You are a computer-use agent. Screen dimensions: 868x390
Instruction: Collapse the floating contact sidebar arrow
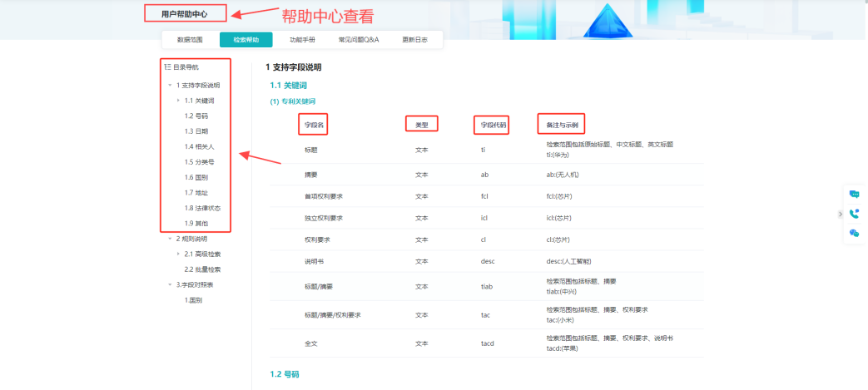840,215
